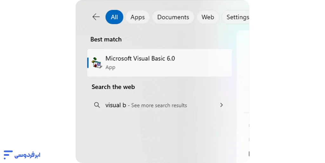Viewport: 325px width, 163px height.
Task: Go back with the left arrow
Action: click(96, 17)
